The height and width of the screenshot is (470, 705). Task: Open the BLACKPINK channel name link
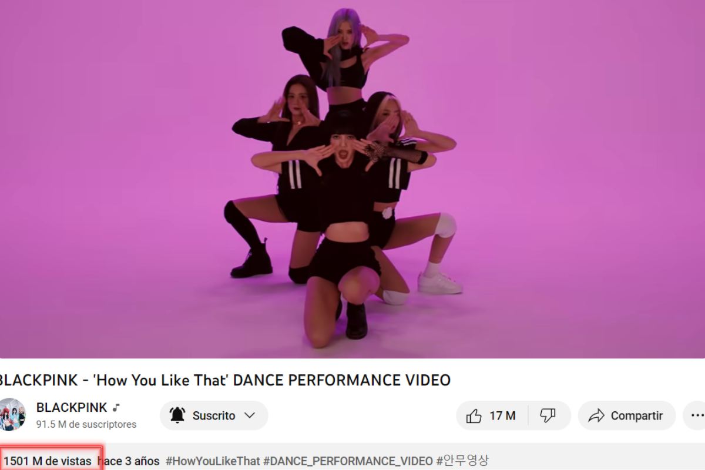click(72, 407)
